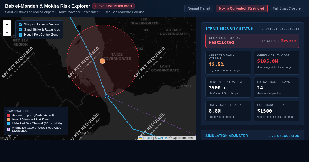The width and height of the screenshot is (309, 162).
Task: Zoom in the map with plus button
Action: [x=7, y=24]
